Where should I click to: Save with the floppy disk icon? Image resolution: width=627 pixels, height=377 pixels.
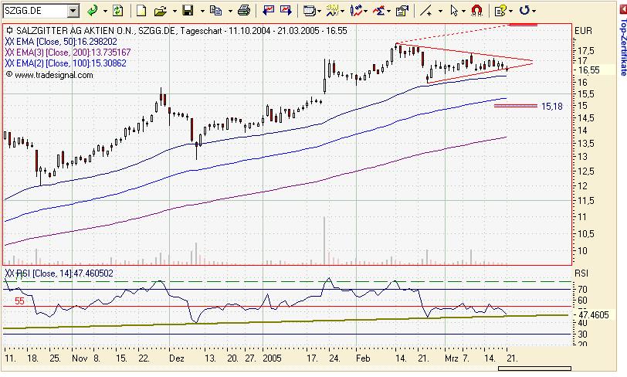pyautogui.click(x=188, y=10)
